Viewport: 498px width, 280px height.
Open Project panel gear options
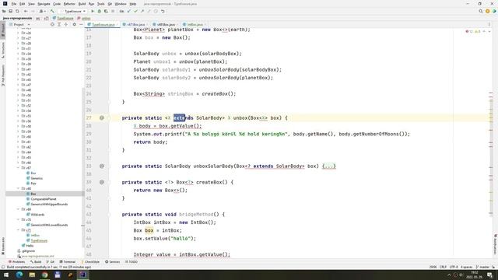(x=75, y=24)
